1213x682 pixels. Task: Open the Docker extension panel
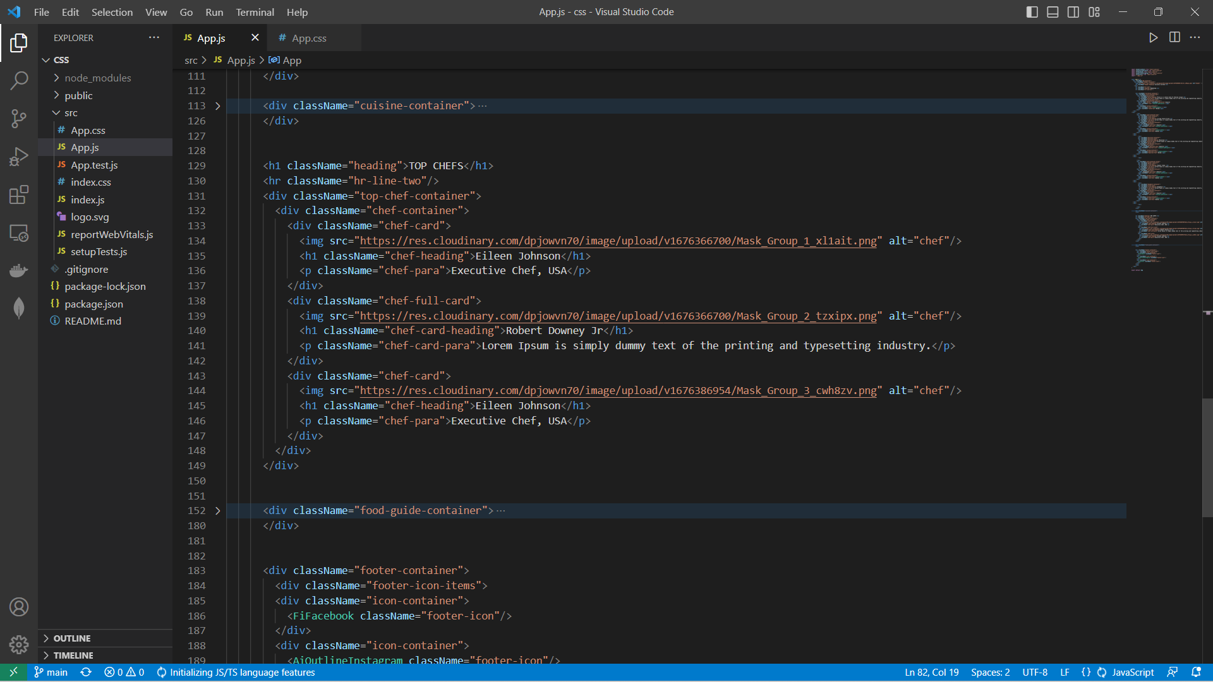[x=18, y=270]
